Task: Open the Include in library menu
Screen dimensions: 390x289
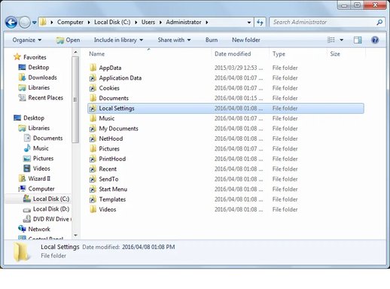Action: point(118,40)
